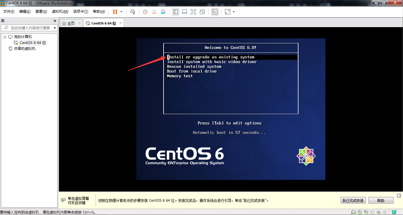This screenshot has height=215, width=403.
Task: Open the 帮助(H) menu
Action: (x=99, y=12)
